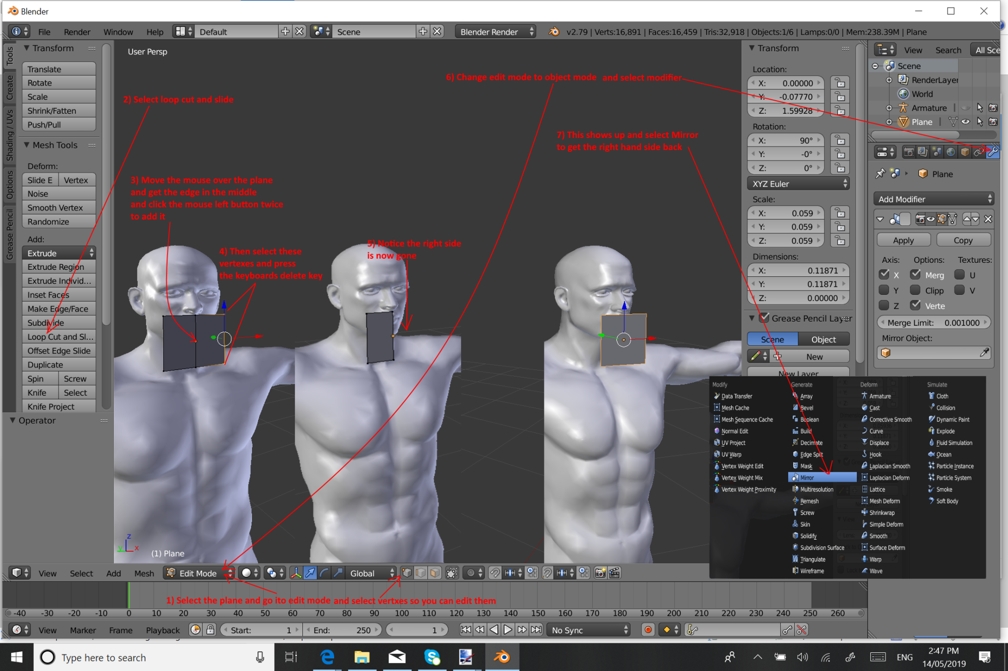Collapse the Mirror modifier panel triangle

point(880,219)
